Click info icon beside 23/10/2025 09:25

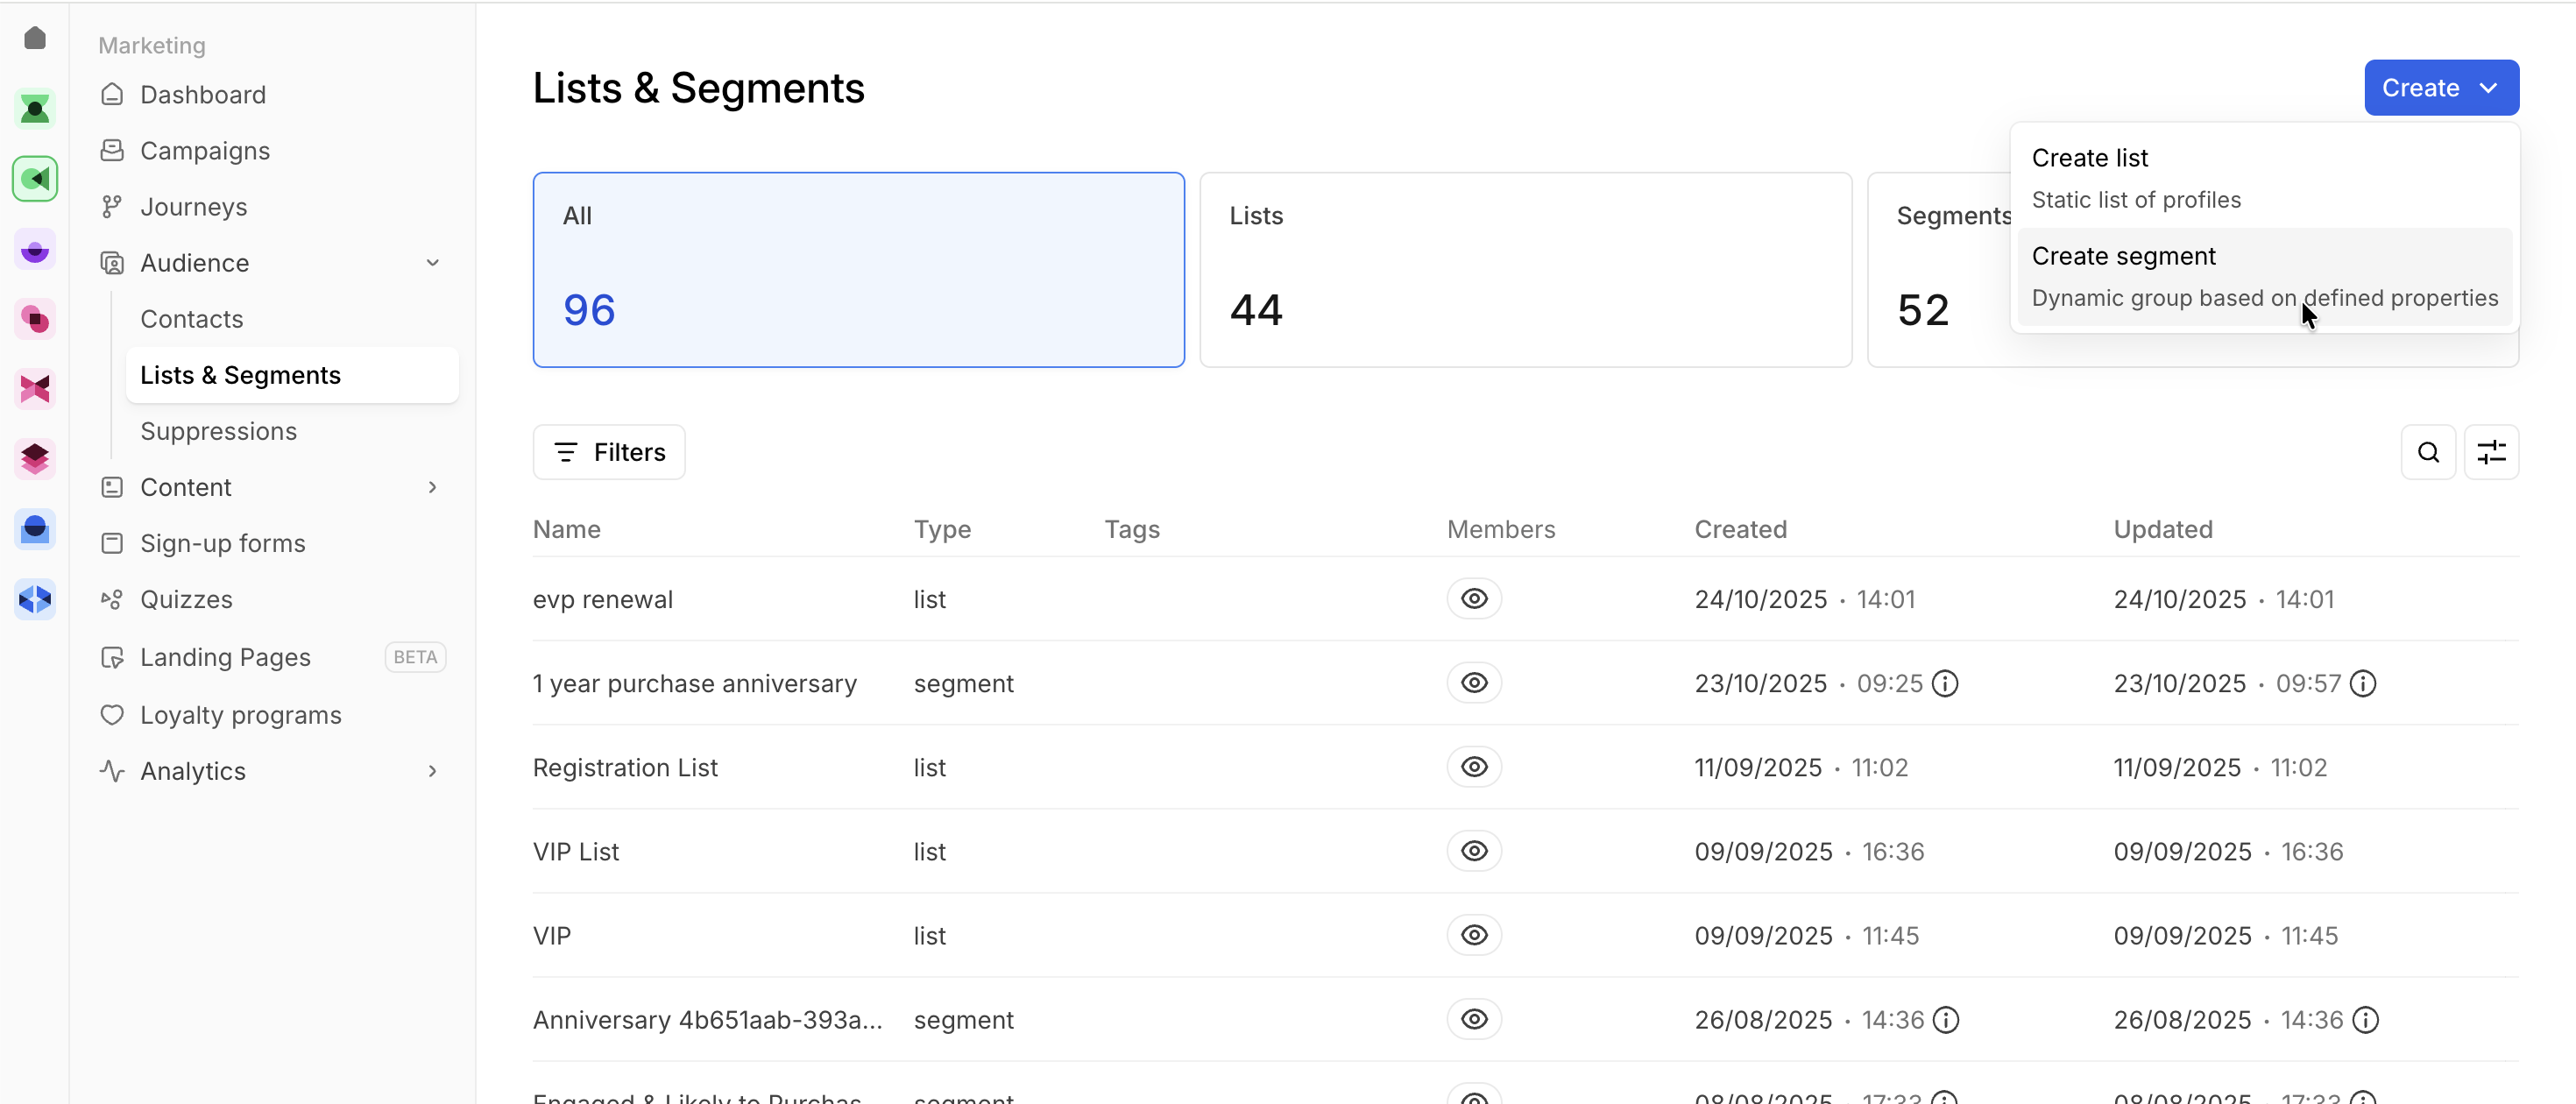click(1944, 683)
